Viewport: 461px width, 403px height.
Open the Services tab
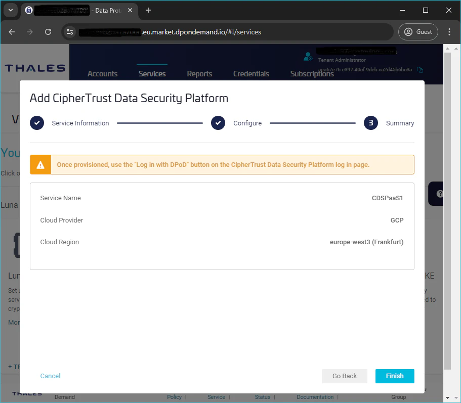point(152,74)
